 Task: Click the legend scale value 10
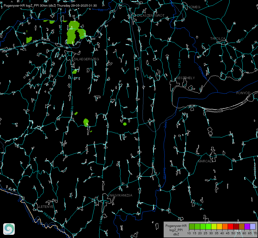pyautogui.click(x=189, y=233)
